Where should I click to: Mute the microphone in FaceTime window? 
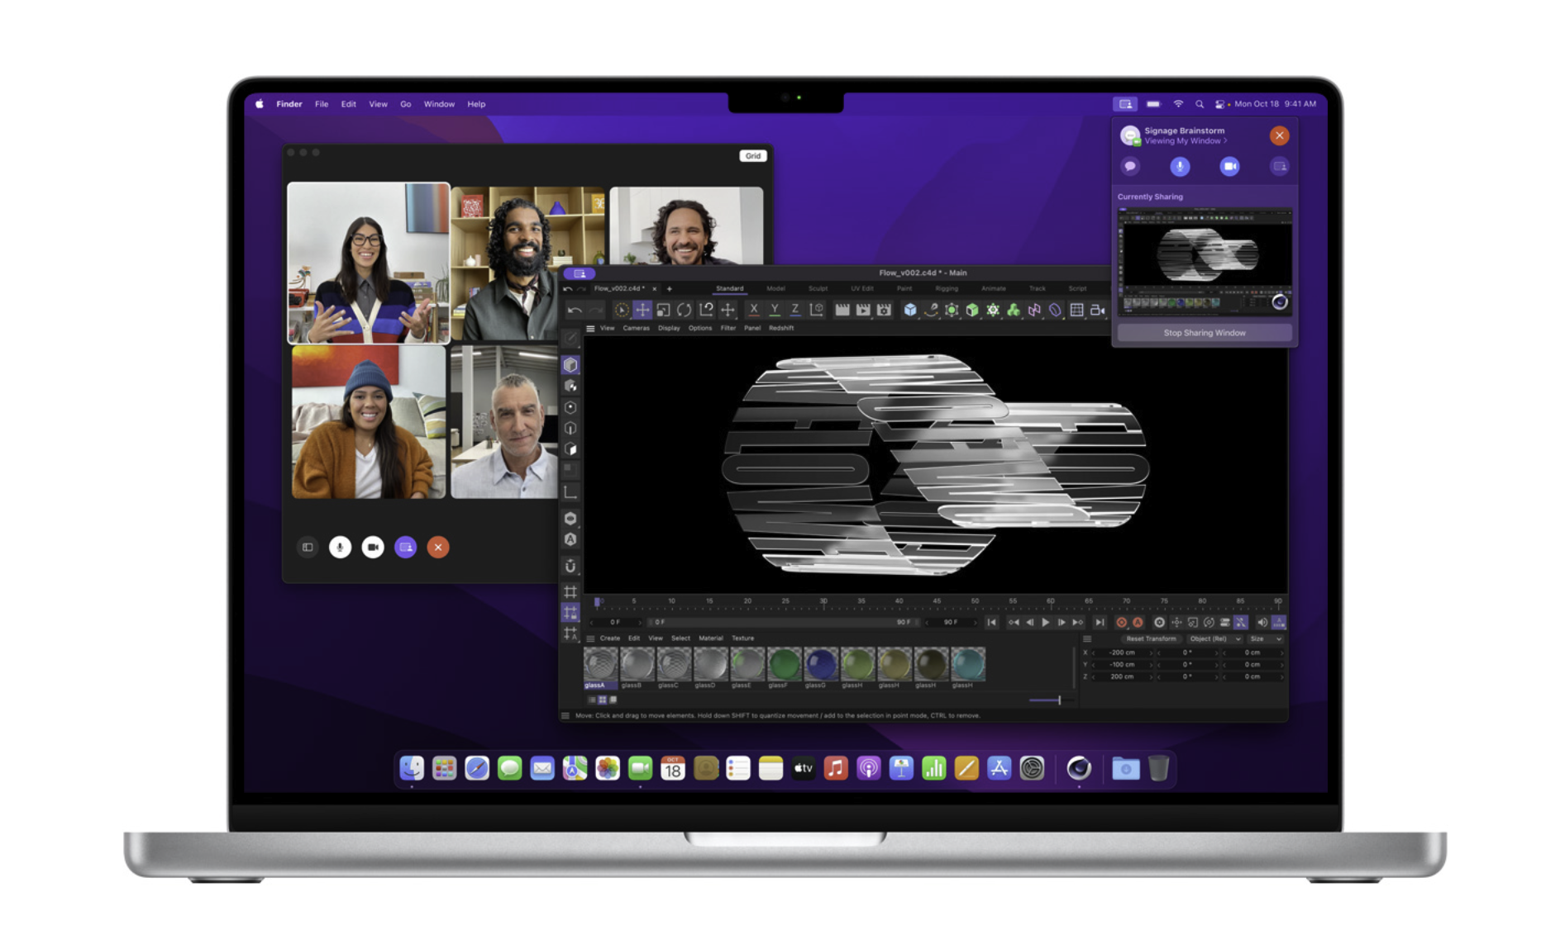pos(340,547)
